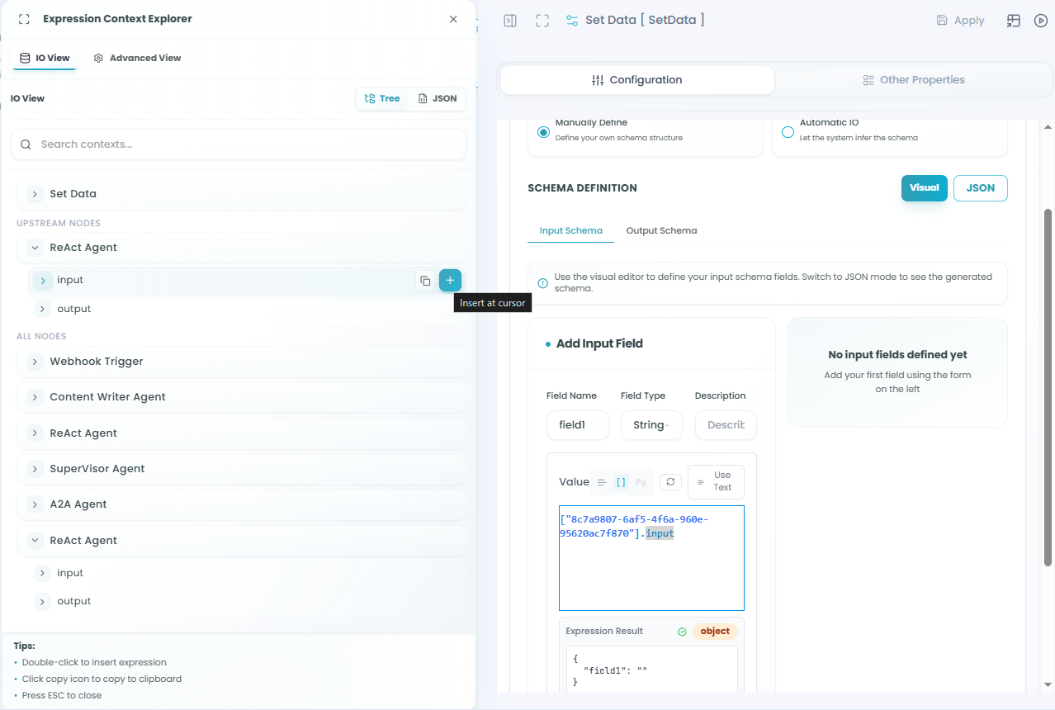Image resolution: width=1055 pixels, height=710 pixels.
Task: Open the Field Type String dropdown
Action: pyautogui.click(x=651, y=425)
